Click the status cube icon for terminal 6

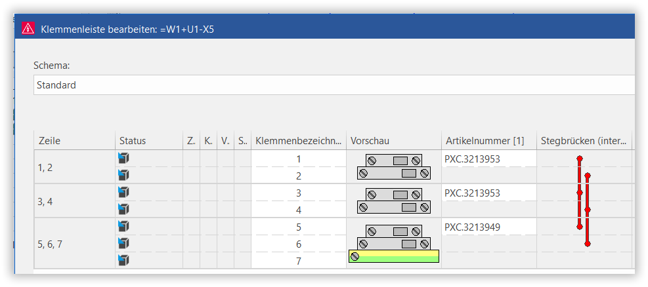click(123, 243)
